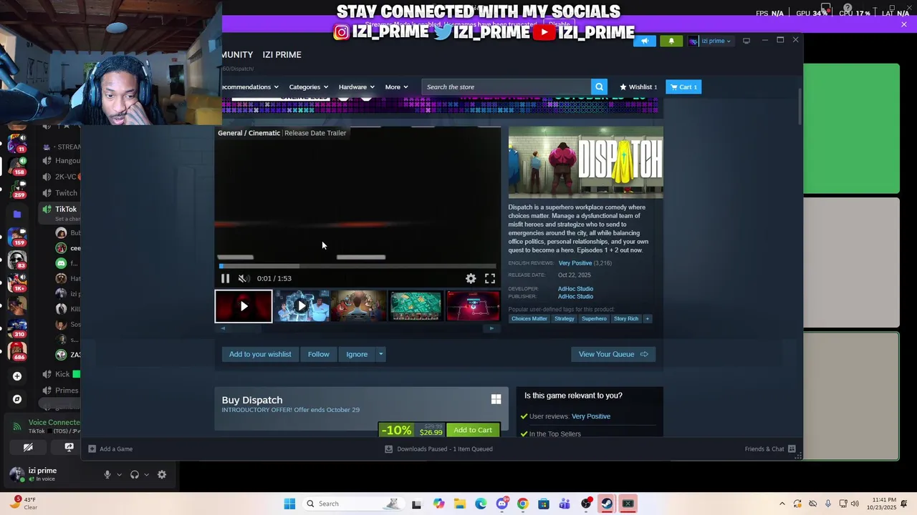Image resolution: width=917 pixels, height=515 pixels.
Task: Select the Strategy tag
Action: 565,319
